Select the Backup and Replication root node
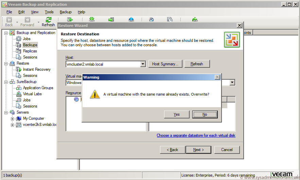The width and height of the screenshot is (300, 180). (36, 33)
